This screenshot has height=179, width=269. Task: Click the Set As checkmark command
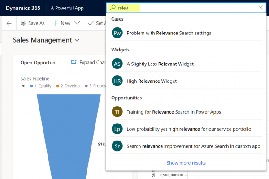tap(97, 23)
